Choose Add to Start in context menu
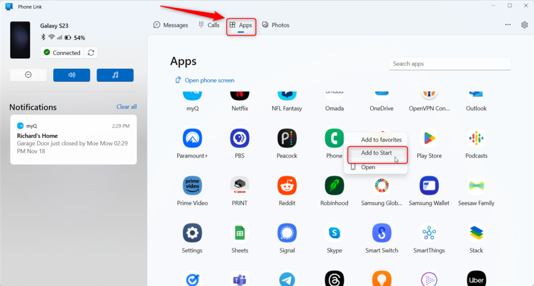Screen dimensions: 534x286 (x=375, y=153)
